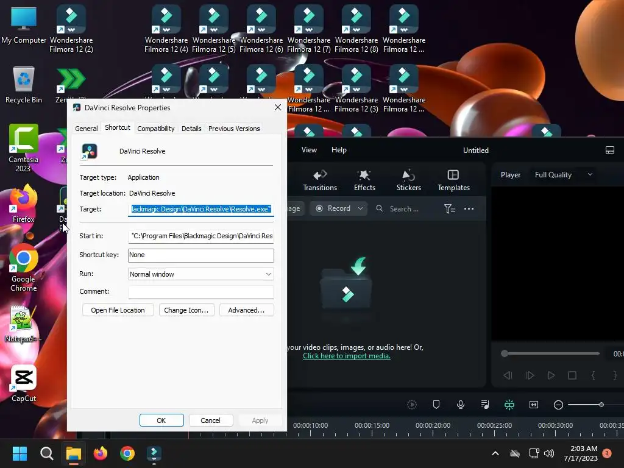Click the previous frame button in player
Viewport: 624px width, 468px height.
(x=508, y=375)
